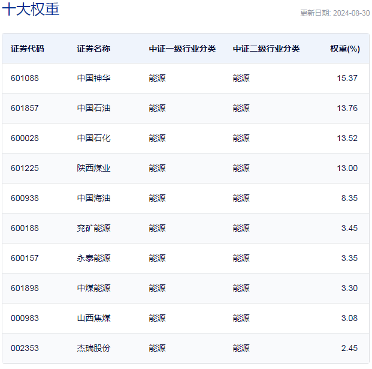372x369 pixels.
Task: Select security code 600188
Action: [25, 228]
